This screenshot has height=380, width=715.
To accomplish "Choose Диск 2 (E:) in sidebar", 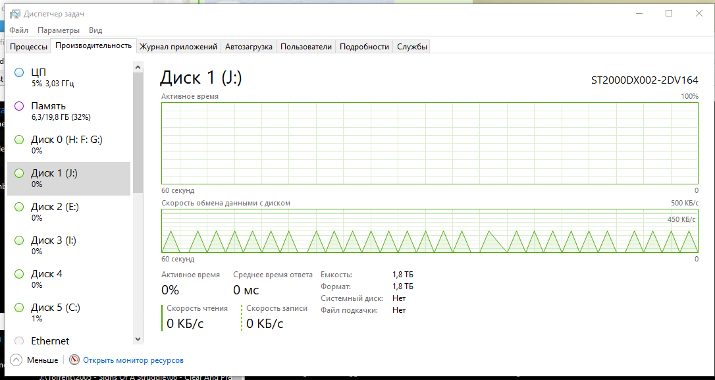I will pyautogui.click(x=69, y=212).
